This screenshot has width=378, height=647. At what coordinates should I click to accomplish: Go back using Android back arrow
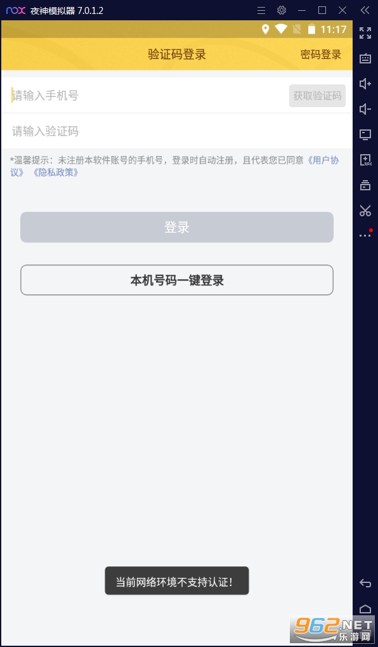tap(365, 583)
